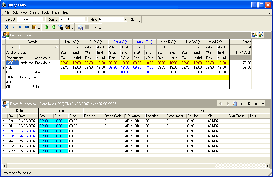Go to the first record arrow
The image size is (273, 177).
[x=6, y=27]
